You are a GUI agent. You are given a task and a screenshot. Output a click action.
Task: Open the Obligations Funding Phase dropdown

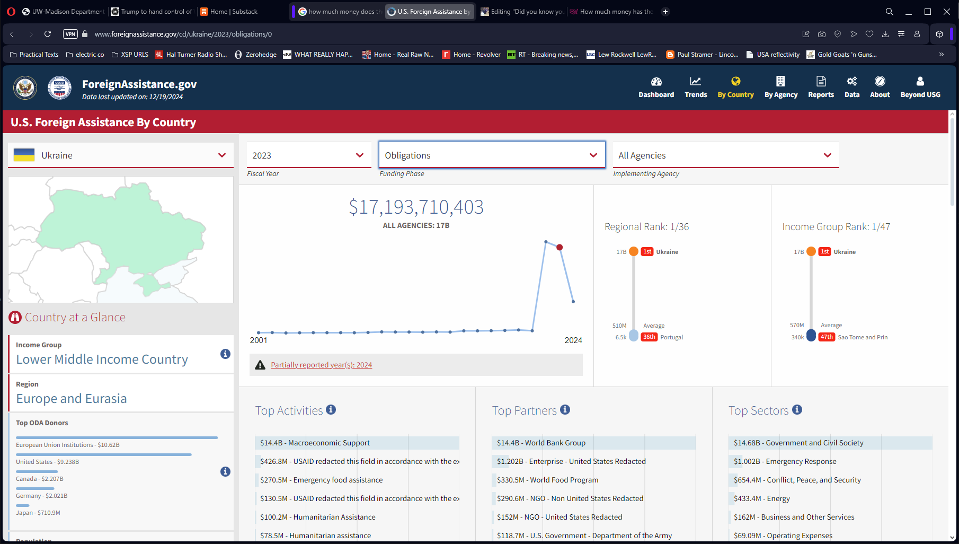492,155
